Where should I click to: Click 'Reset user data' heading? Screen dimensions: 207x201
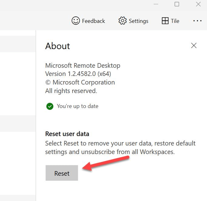(67, 134)
